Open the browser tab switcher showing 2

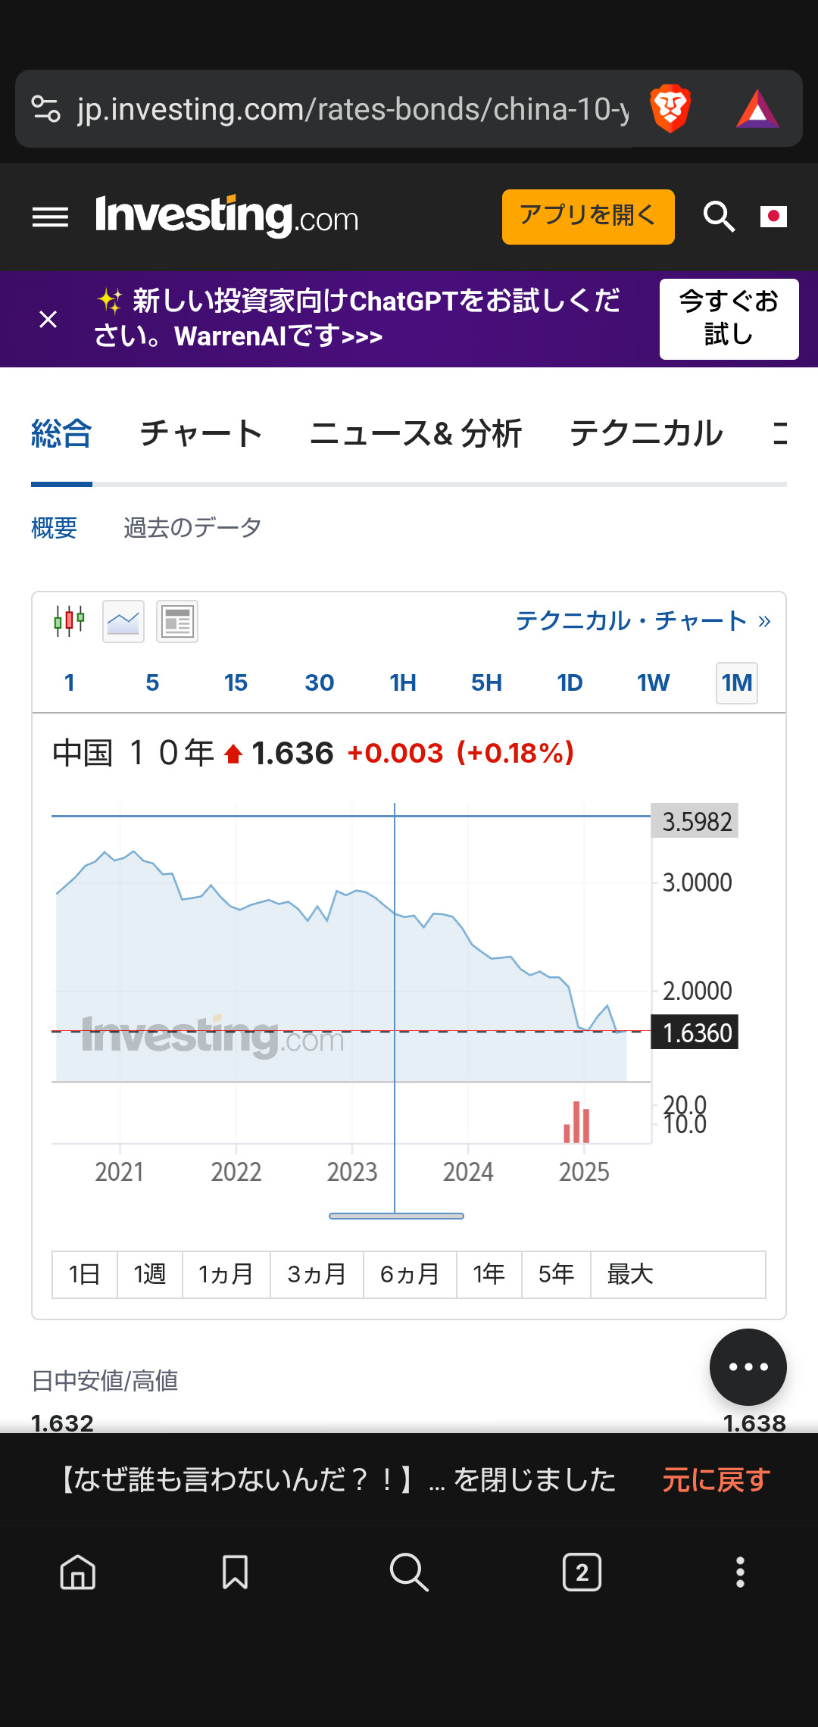pos(582,1572)
